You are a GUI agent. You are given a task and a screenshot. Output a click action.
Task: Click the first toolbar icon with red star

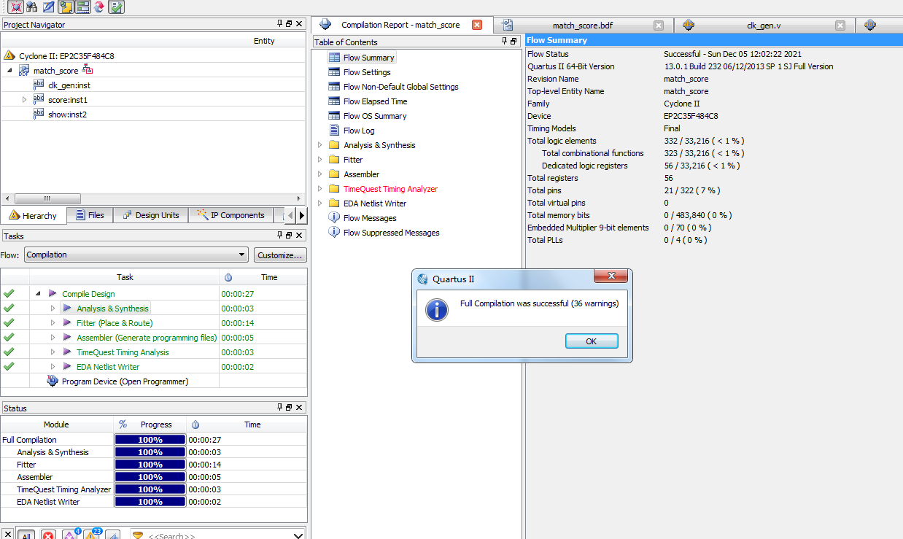point(15,7)
